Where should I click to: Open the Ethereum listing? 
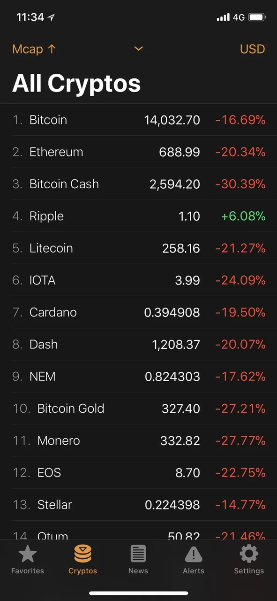pos(139,152)
